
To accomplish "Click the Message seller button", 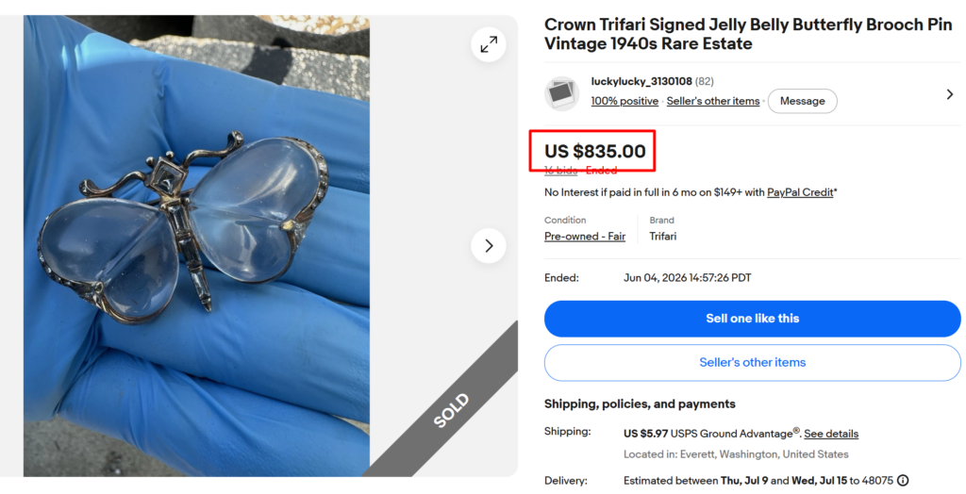I will click(x=802, y=101).
